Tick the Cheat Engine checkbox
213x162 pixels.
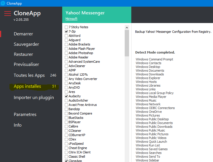point(66,148)
